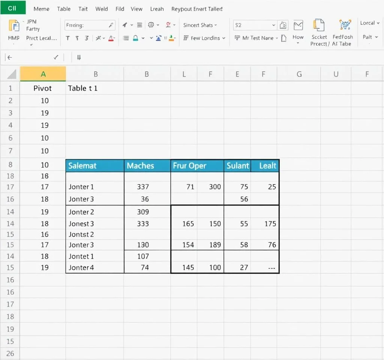Select the Salemat table header cell

click(94, 166)
